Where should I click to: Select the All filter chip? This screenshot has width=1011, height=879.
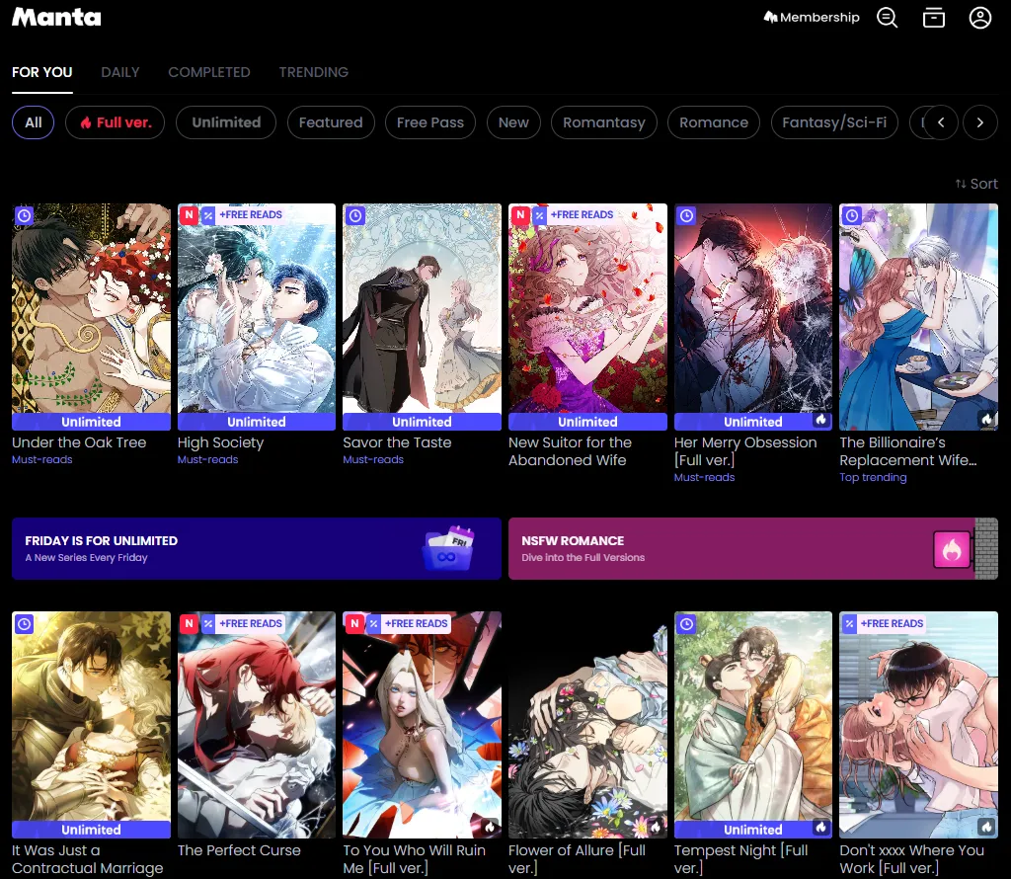pos(34,122)
